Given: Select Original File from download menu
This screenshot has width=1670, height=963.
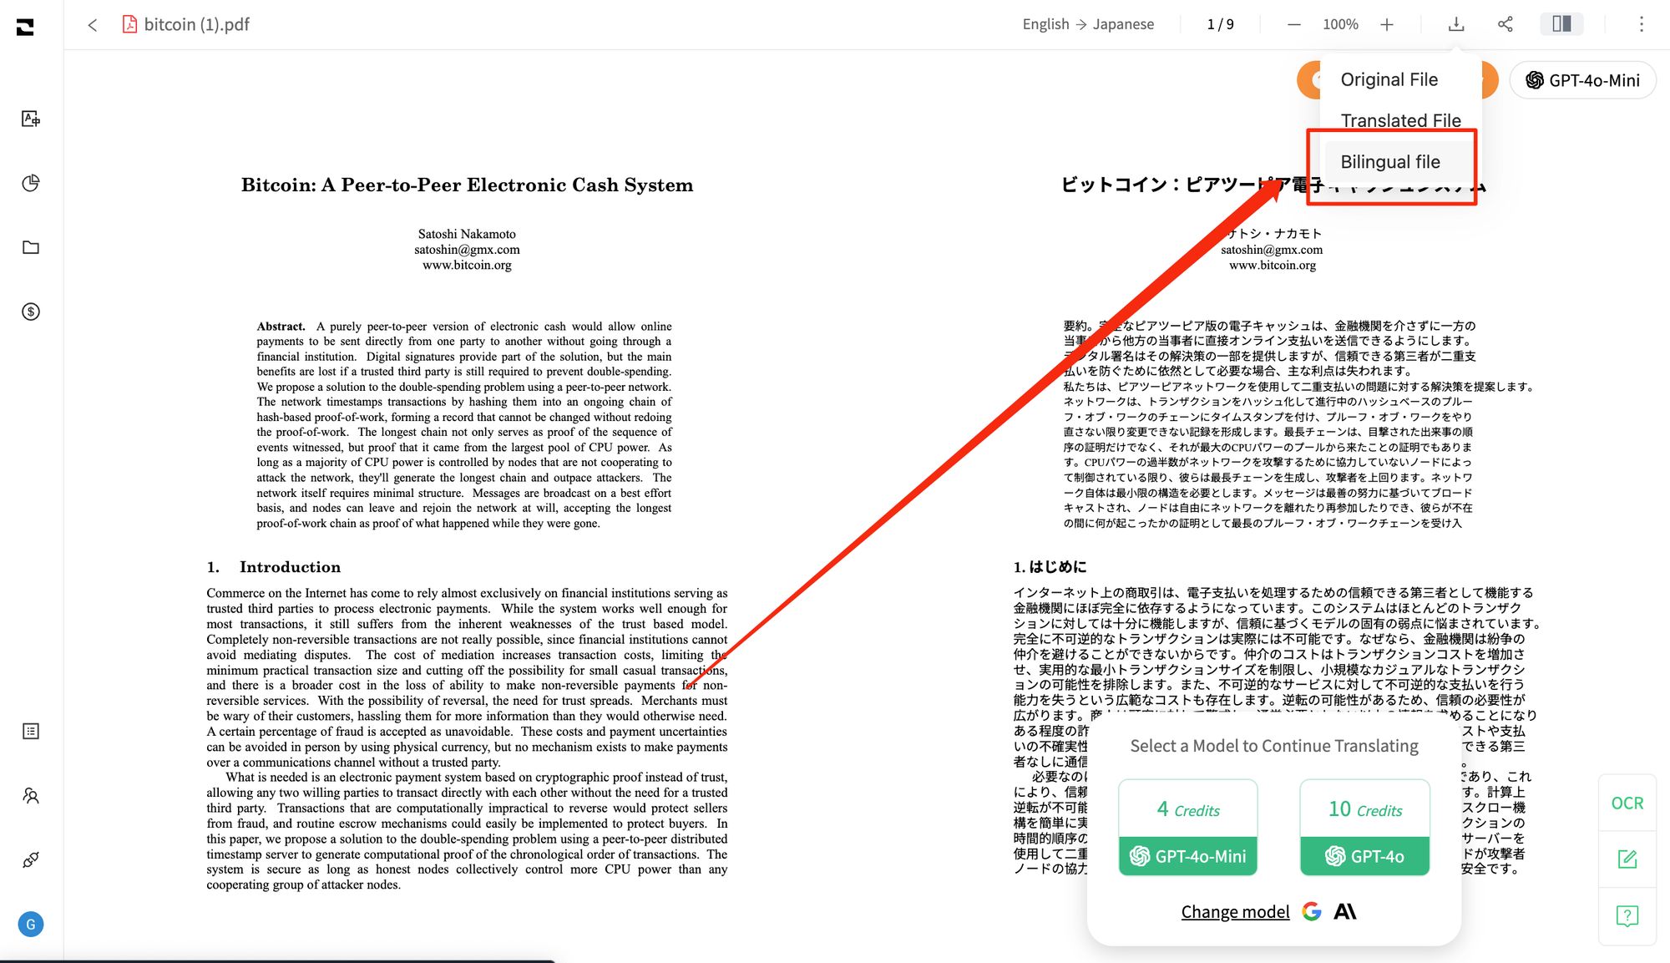Looking at the screenshot, I should coord(1389,79).
